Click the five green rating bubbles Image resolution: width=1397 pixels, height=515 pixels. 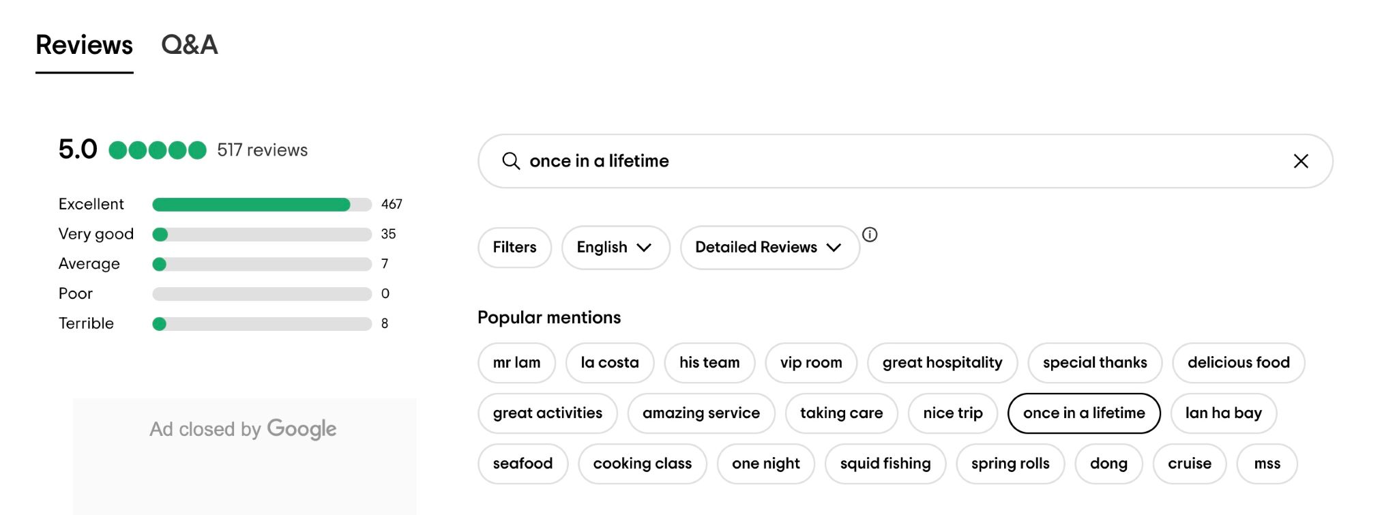click(x=158, y=150)
